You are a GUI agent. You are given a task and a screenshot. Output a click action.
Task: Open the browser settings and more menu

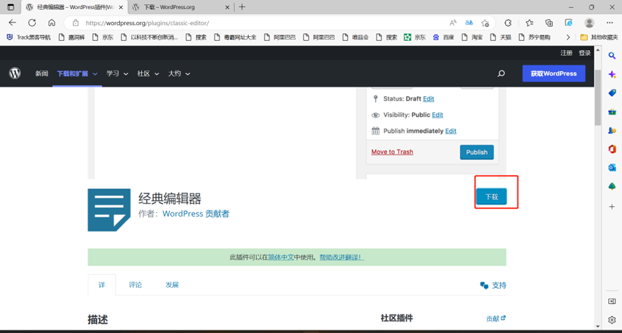pyautogui.click(x=609, y=22)
